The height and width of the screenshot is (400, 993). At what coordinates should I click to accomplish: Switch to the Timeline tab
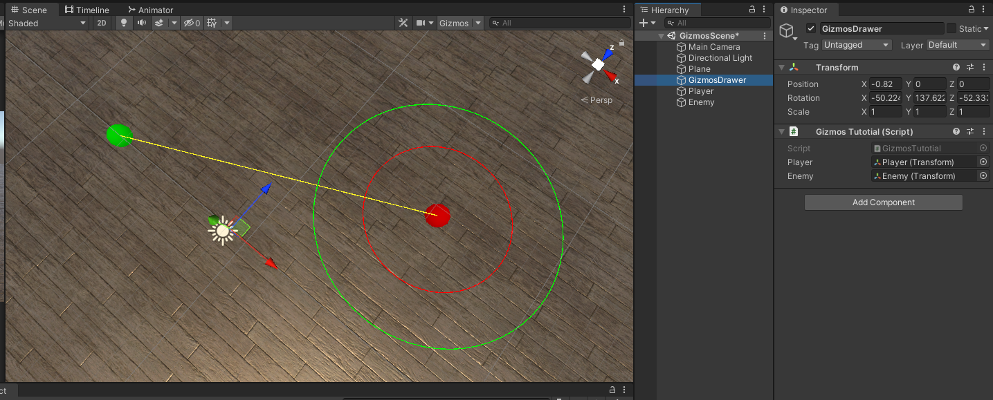(86, 9)
